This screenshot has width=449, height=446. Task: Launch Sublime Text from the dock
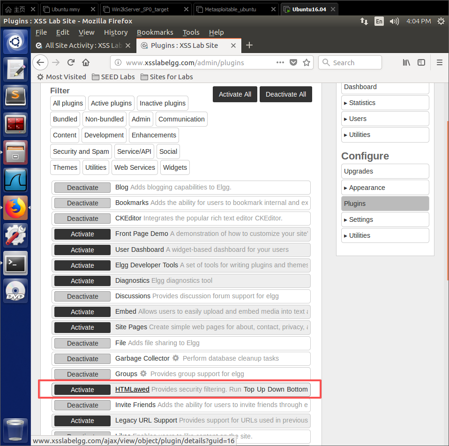[x=15, y=97]
